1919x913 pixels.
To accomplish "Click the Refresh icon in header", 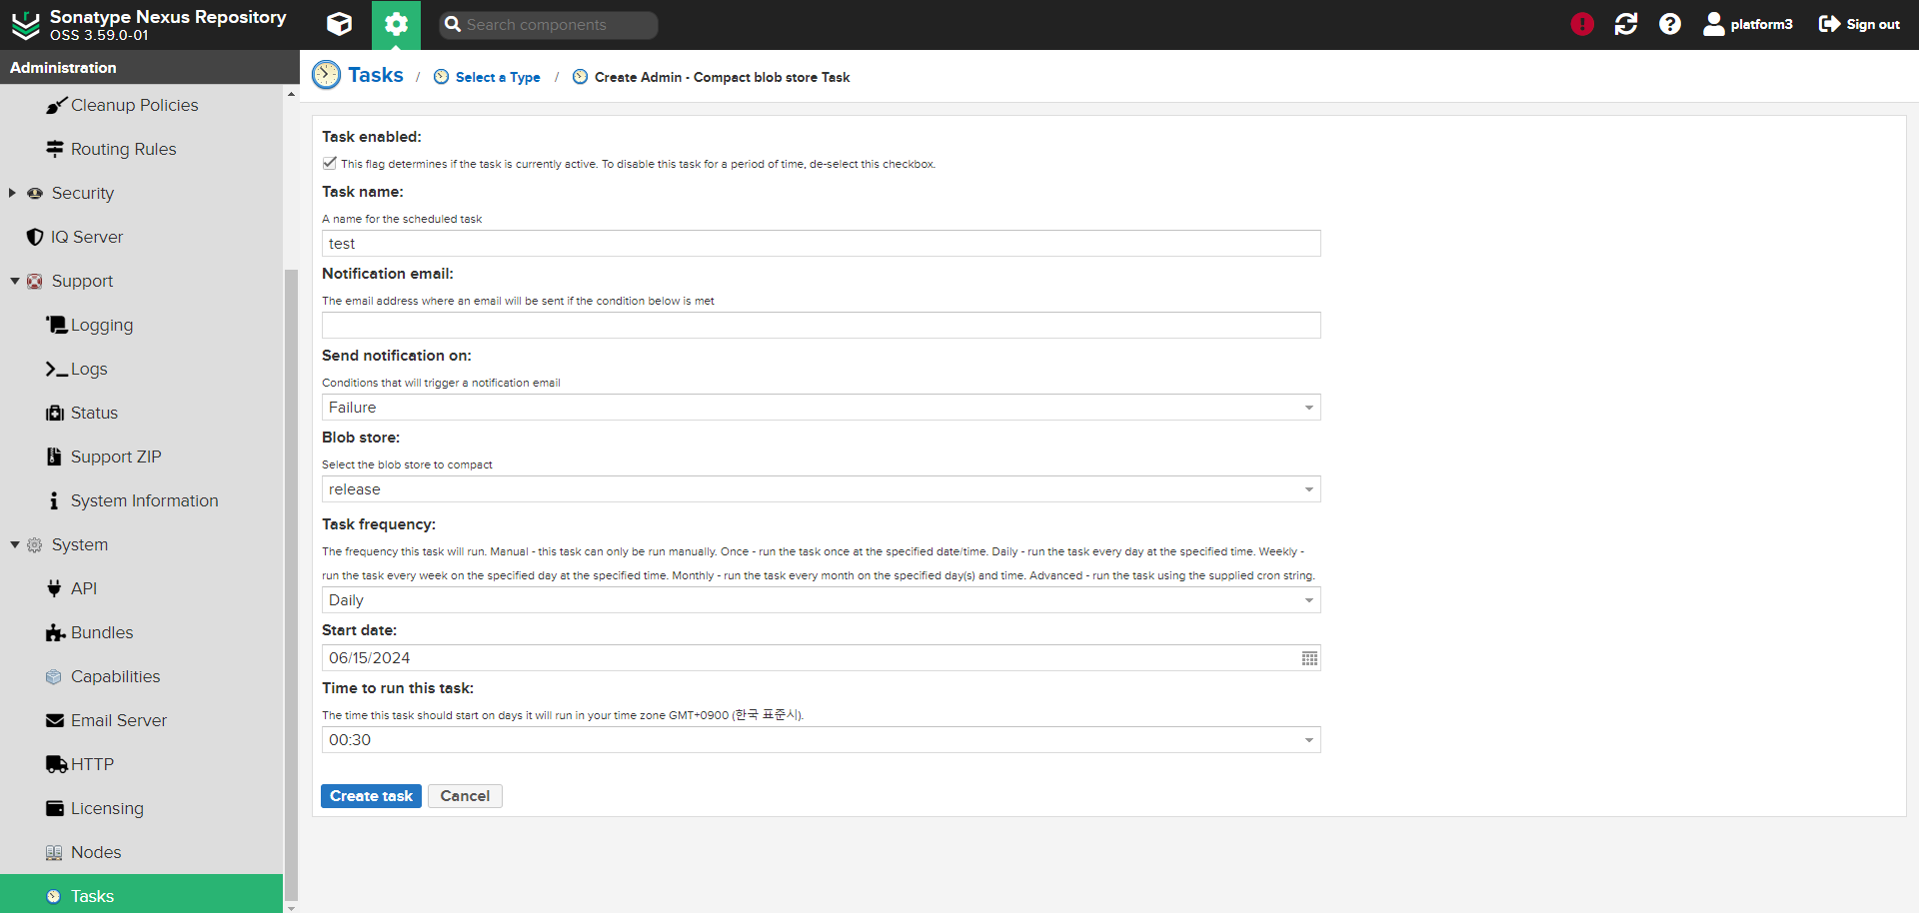I will click(x=1626, y=24).
